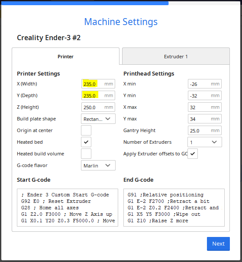Click the Heated bed label
Screen dimensions: 242x262
(30, 142)
